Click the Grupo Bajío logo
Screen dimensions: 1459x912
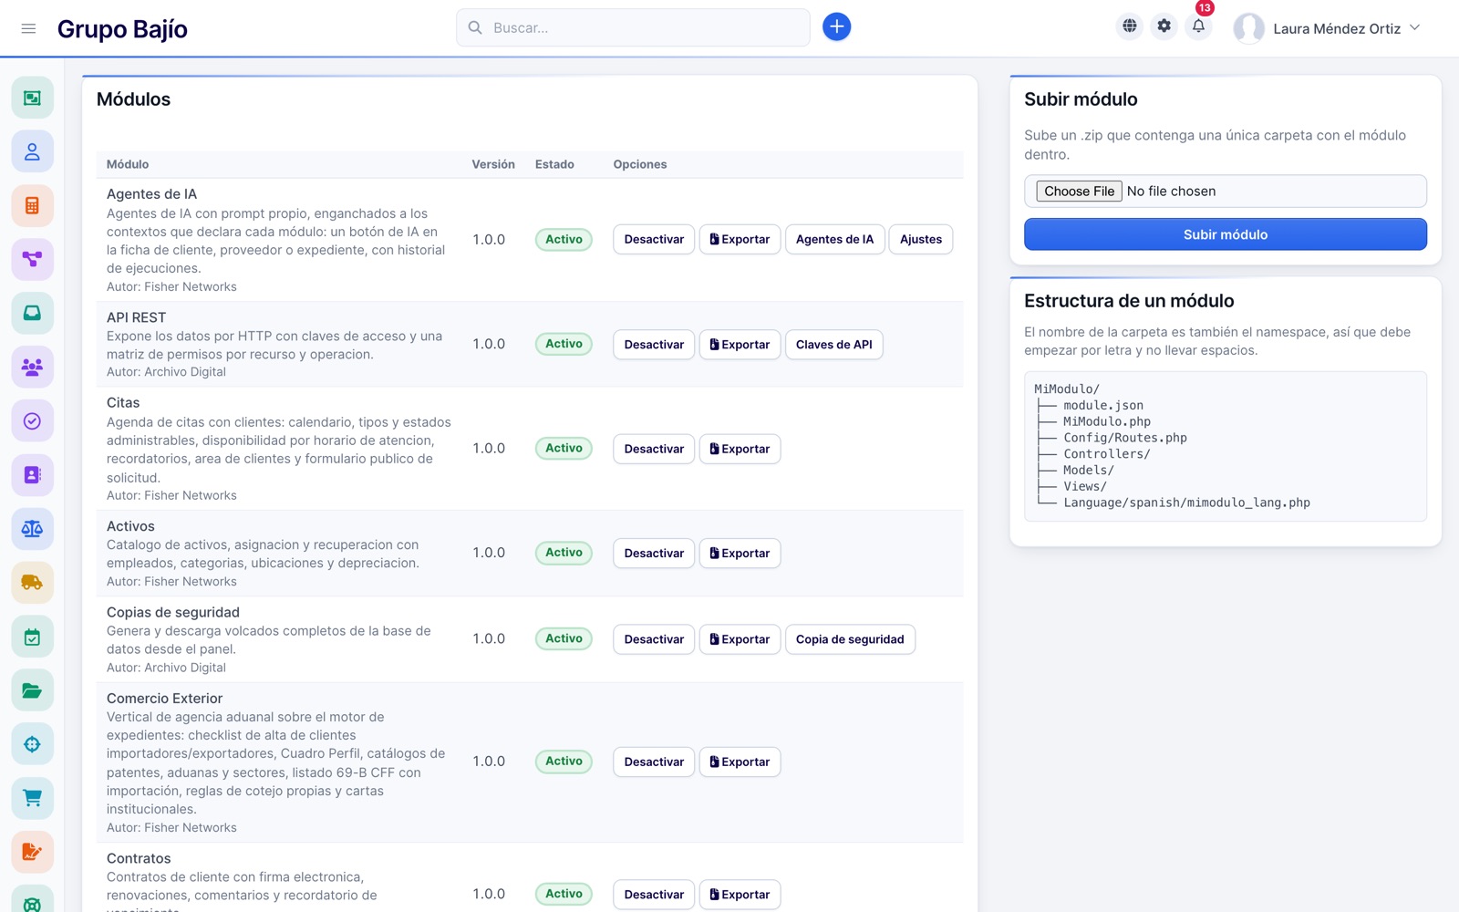(x=122, y=29)
